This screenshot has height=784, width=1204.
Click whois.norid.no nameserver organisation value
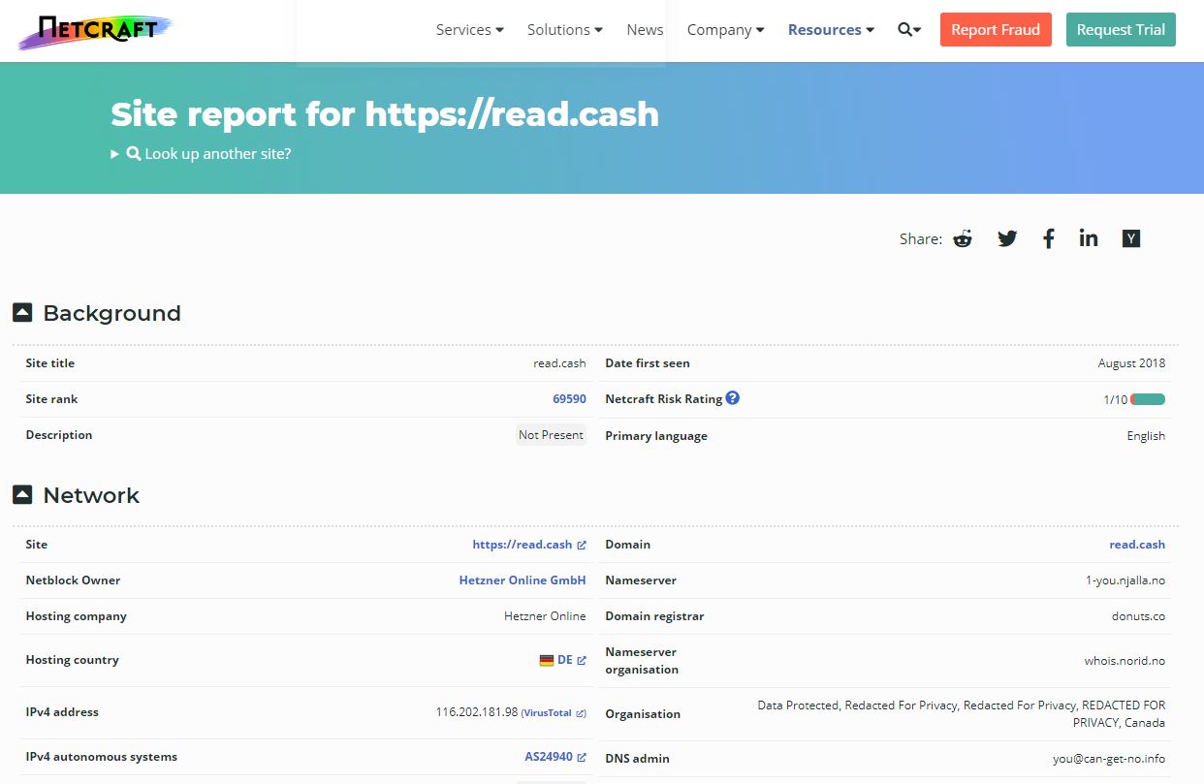(1125, 661)
